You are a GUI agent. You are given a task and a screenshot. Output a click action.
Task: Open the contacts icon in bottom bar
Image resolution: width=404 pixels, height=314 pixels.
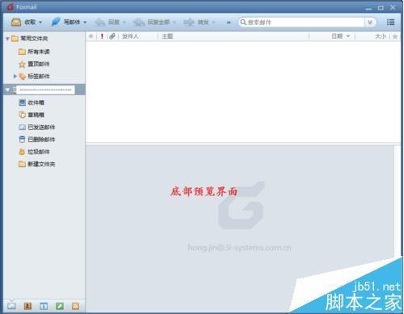tap(27, 306)
